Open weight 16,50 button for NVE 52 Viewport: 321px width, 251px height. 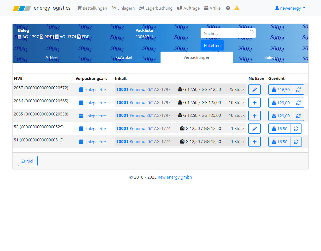click(280, 129)
